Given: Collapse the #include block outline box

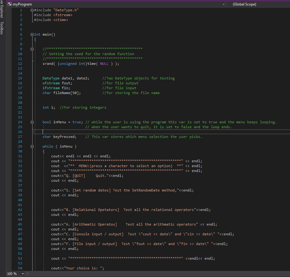Looking at the screenshot, I should (32, 10).
